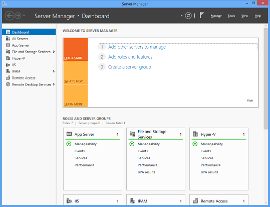The height and width of the screenshot is (207, 270).
Task: Open the navigation history dropdown arrow
Action: point(24,16)
